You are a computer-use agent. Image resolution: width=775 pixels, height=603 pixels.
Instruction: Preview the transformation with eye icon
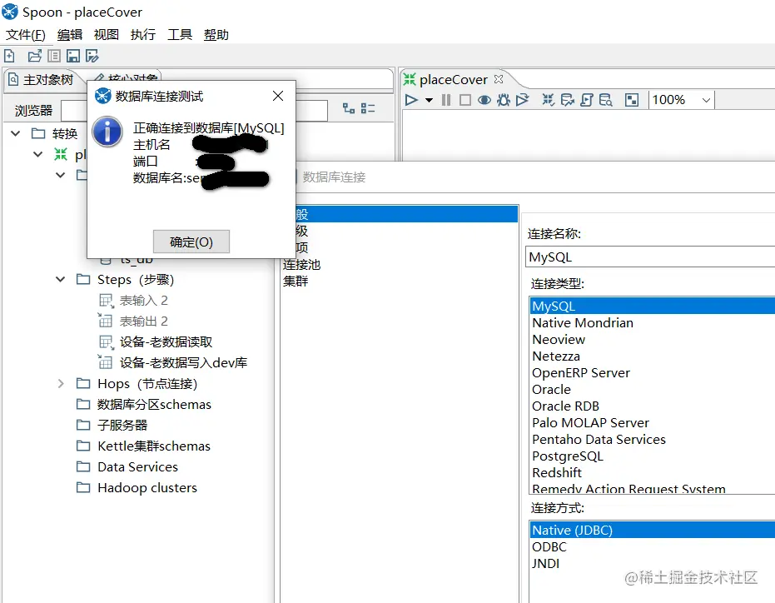click(484, 100)
